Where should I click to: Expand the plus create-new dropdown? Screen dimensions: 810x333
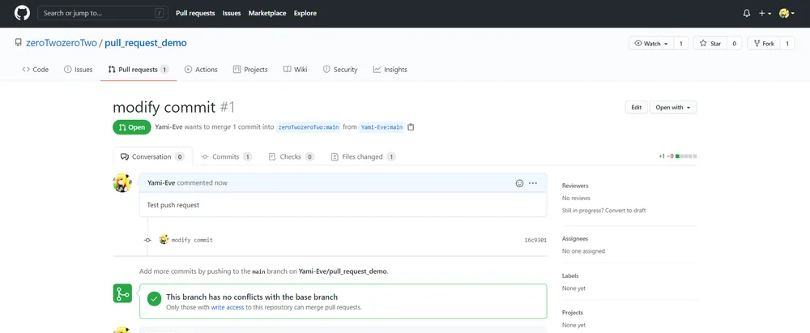coord(765,14)
